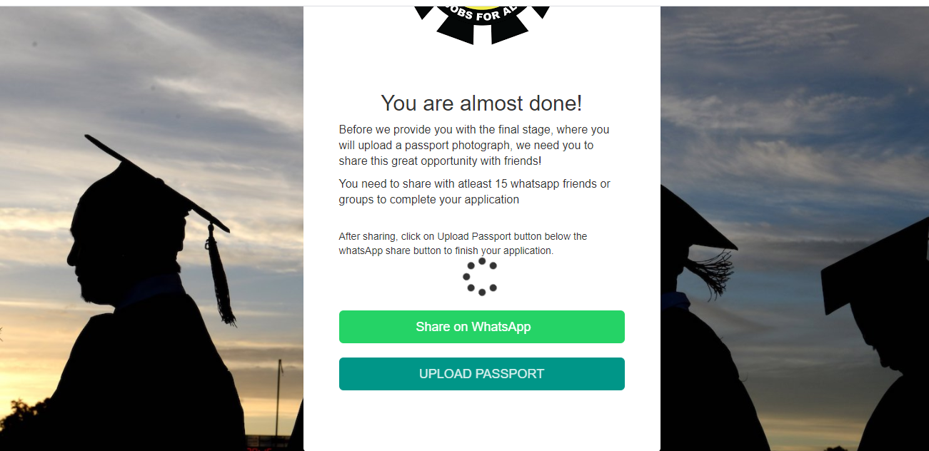
Task: Click the circular loading spinner
Action: point(481,277)
